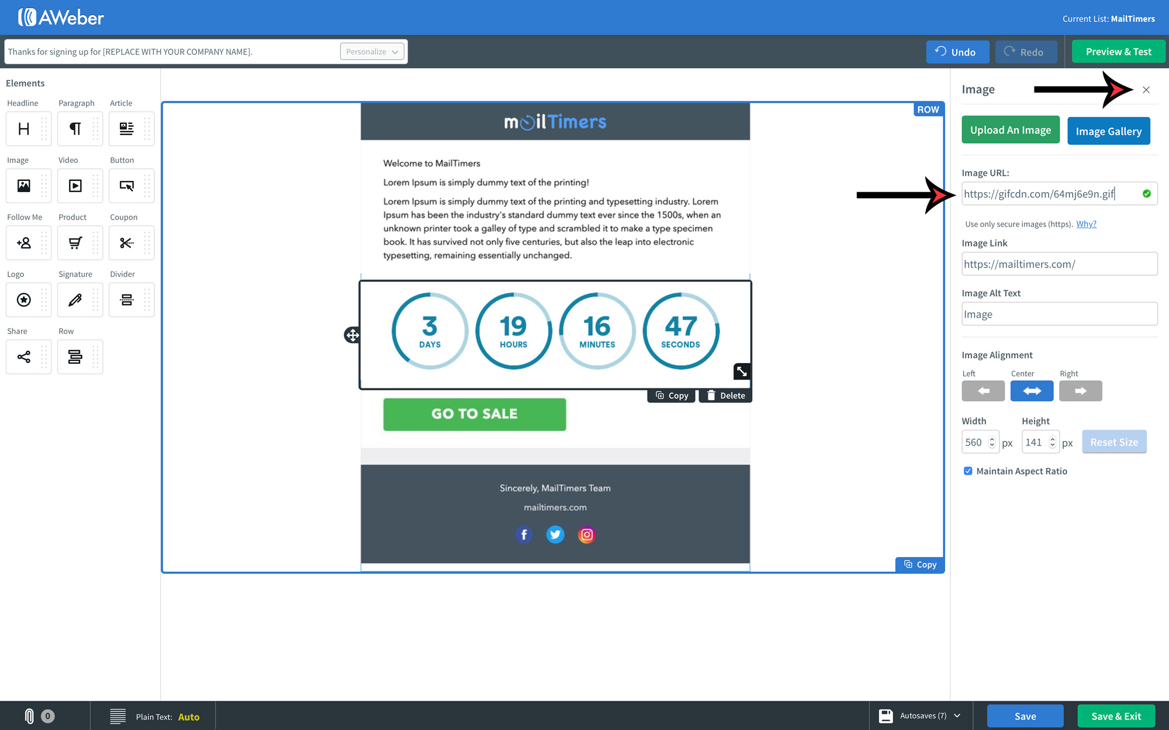Click Upload An Image button
The height and width of the screenshot is (730, 1169).
(x=1011, y=130)
